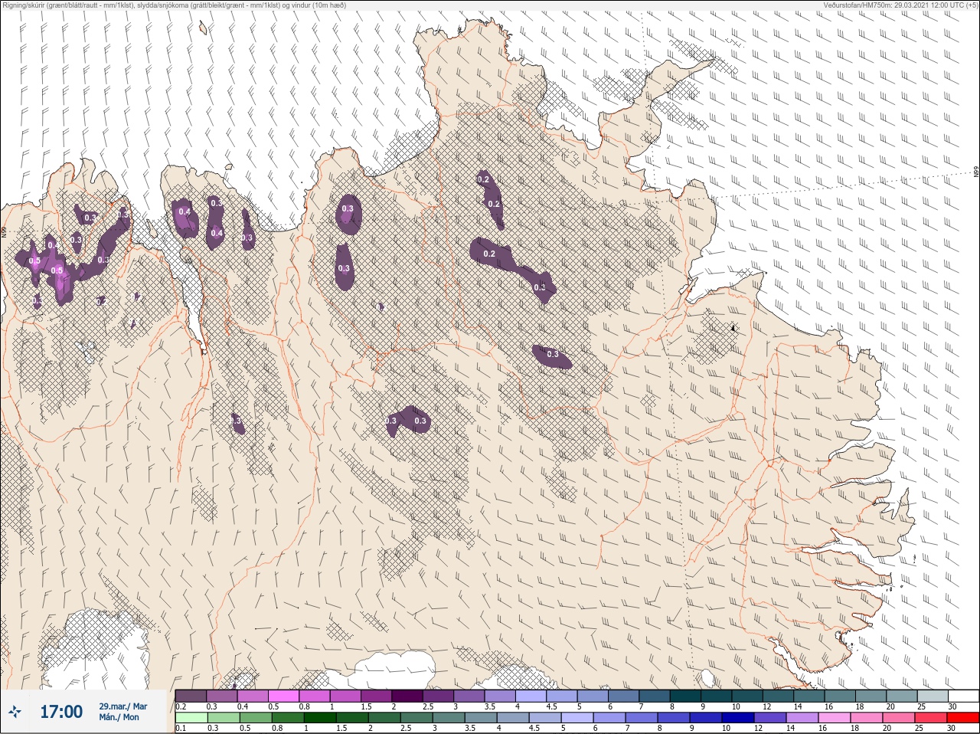The height and width of the screenshot is (734, 980).
Task: Click the 17:00 forecast time display
Action: point(61,712)
